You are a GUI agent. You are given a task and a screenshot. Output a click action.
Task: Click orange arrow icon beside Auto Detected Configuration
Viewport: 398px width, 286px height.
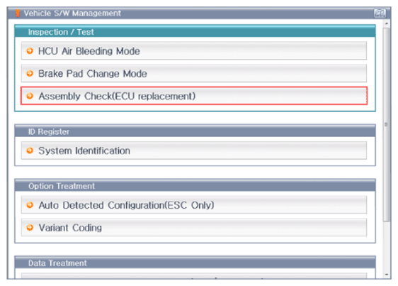(30, 205)
